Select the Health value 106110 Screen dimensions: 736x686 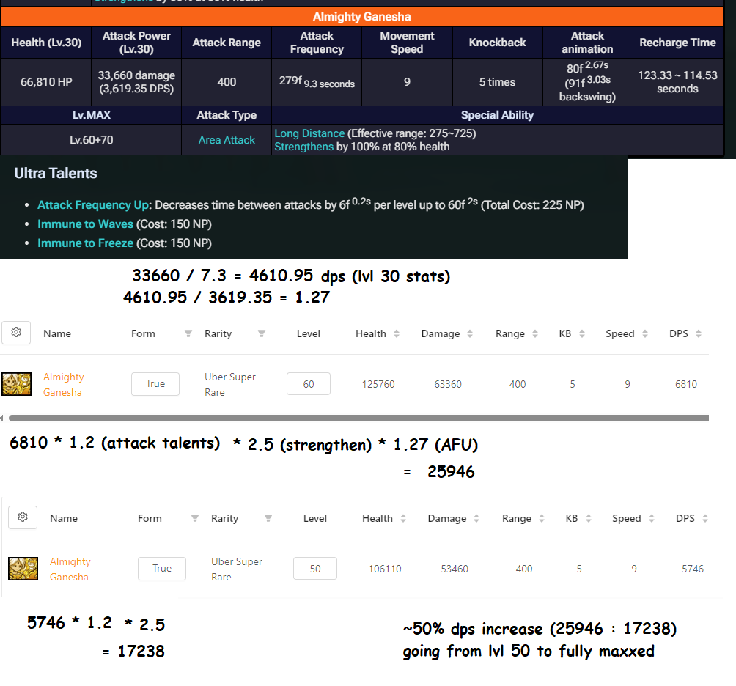coord(385,568)
